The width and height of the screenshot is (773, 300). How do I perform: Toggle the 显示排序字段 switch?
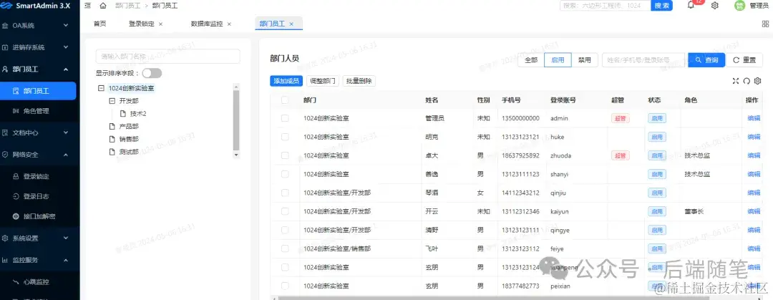(x=152, y=73)
